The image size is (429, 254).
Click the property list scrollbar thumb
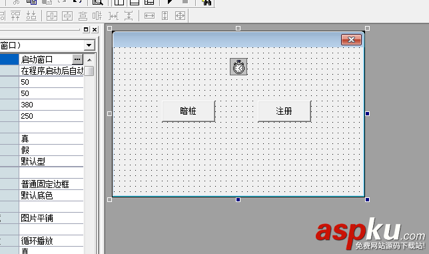[x=89, y=71]
